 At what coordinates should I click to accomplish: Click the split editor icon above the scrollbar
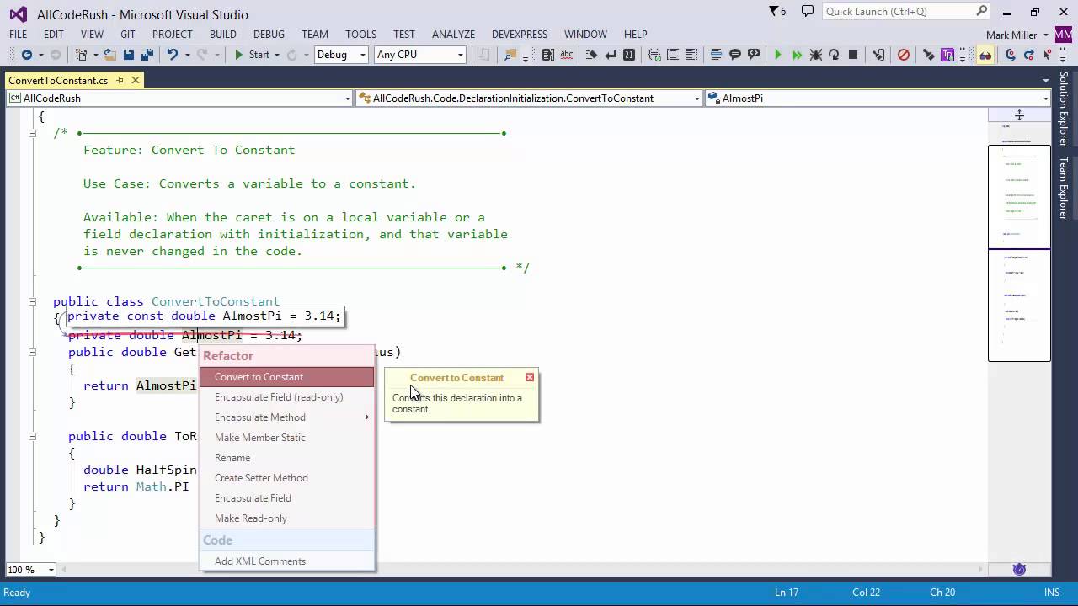coord(1019,114)
